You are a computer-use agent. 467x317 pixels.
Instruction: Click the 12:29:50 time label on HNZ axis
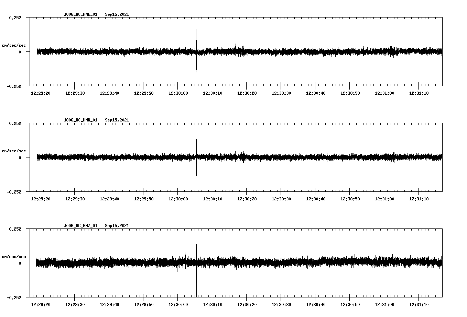(x=144, y=305)
